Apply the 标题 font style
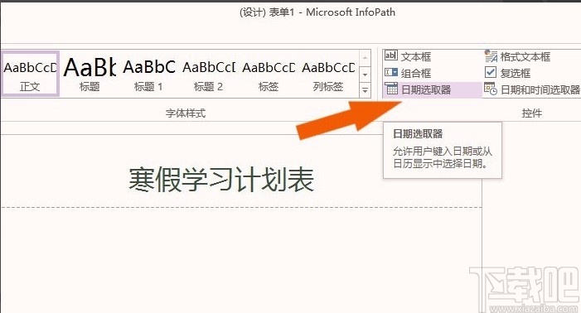The width and height of the screenshot is (581, 313). pos(90,74)
